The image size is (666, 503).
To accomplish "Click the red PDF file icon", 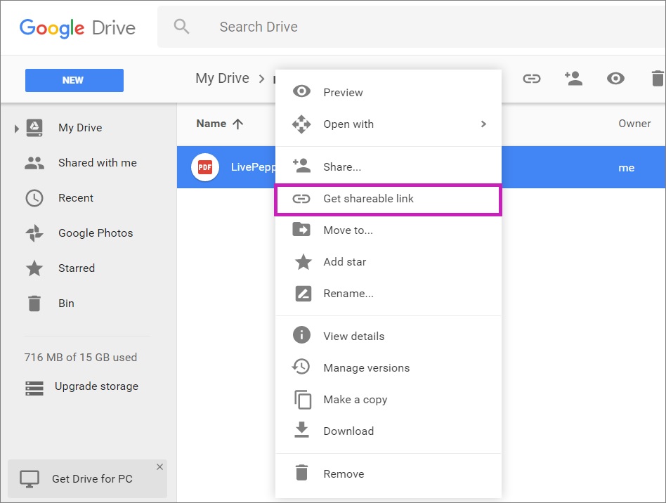I will tap(205, 167).
